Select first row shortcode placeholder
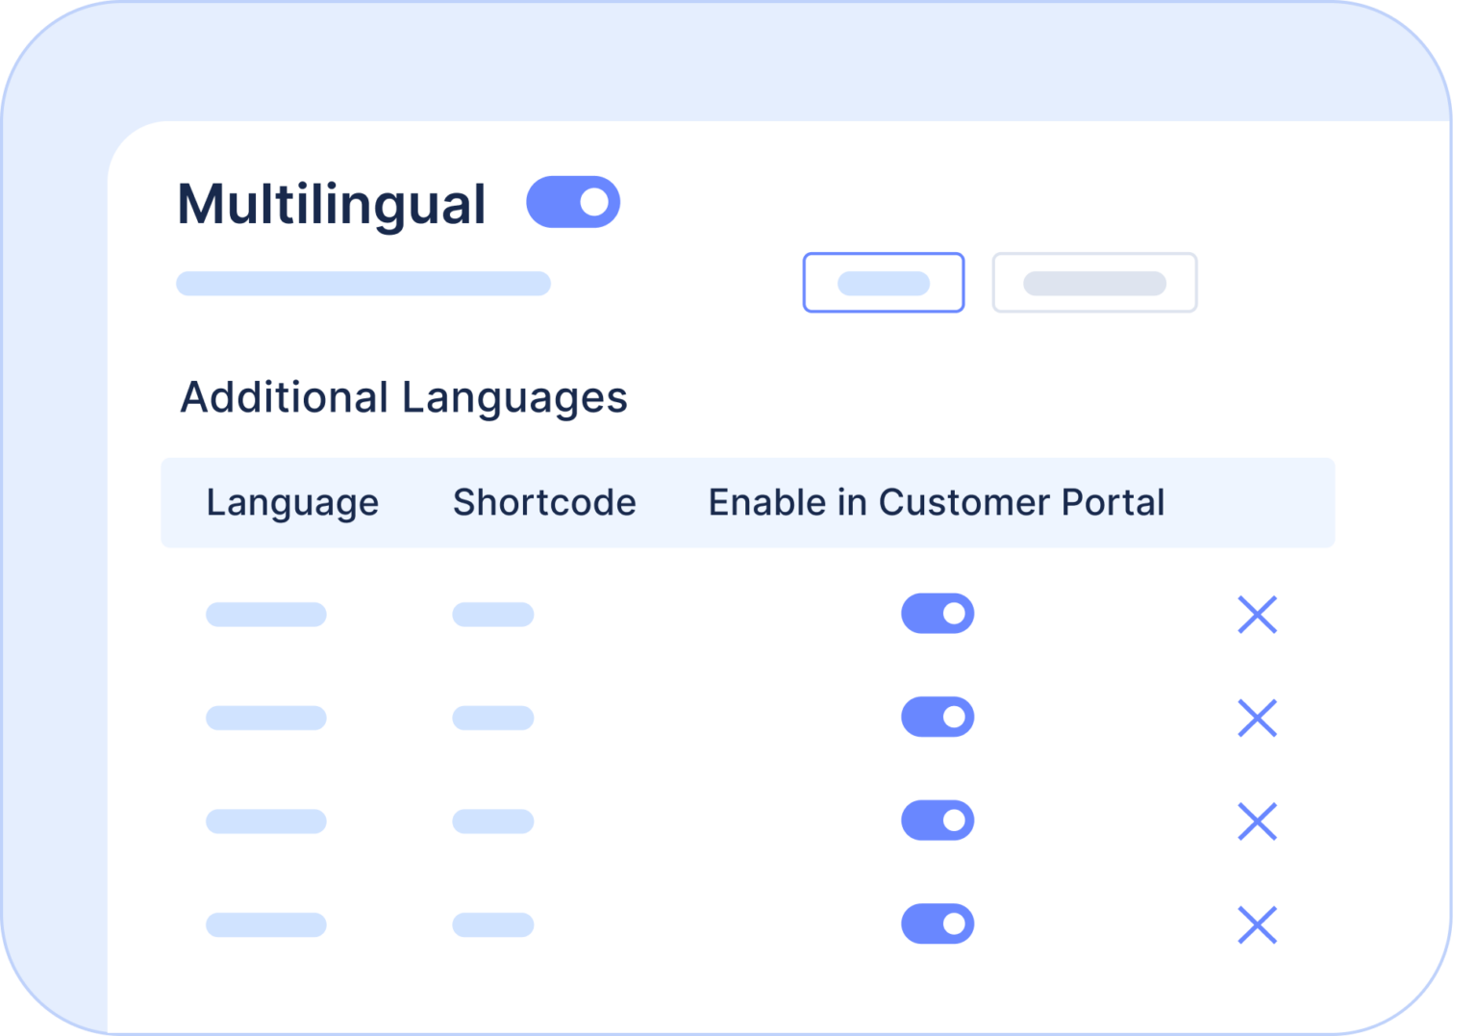The height and width of the screenshot is (1036, 1477). [493, 615]
